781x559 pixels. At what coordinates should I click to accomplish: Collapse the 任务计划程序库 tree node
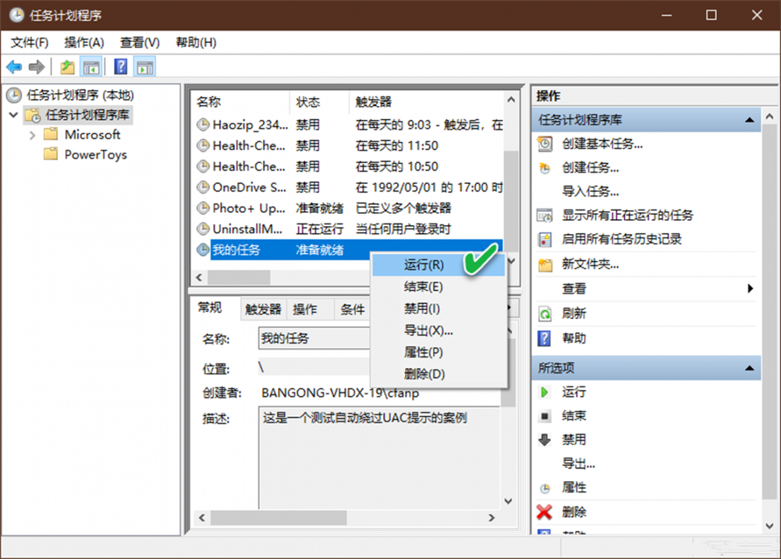[14, 115]
